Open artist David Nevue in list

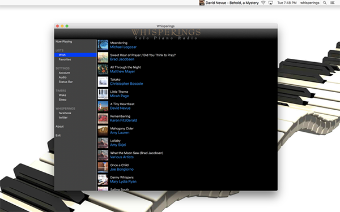(x=120, y=108)
